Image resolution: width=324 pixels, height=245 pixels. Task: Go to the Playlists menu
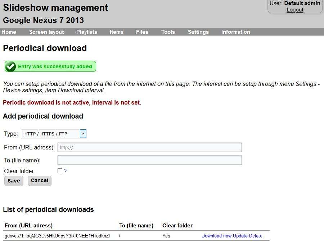tap(87, 32)
